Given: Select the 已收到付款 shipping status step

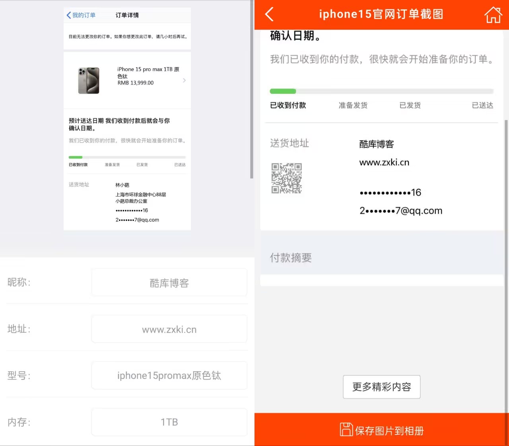Looking at the screenshot, I should pyautogui.click(x=288, y=105).
